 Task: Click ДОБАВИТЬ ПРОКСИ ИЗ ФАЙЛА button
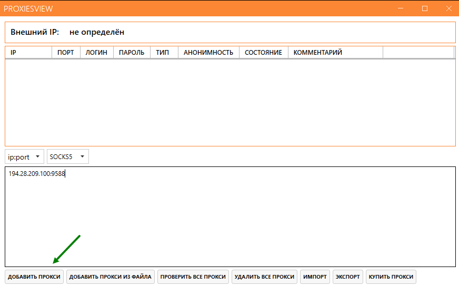pyautogui.click(x=111, y=277)
